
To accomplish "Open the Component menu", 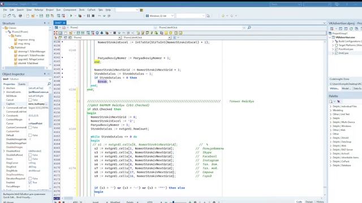I will coord(70,10).
